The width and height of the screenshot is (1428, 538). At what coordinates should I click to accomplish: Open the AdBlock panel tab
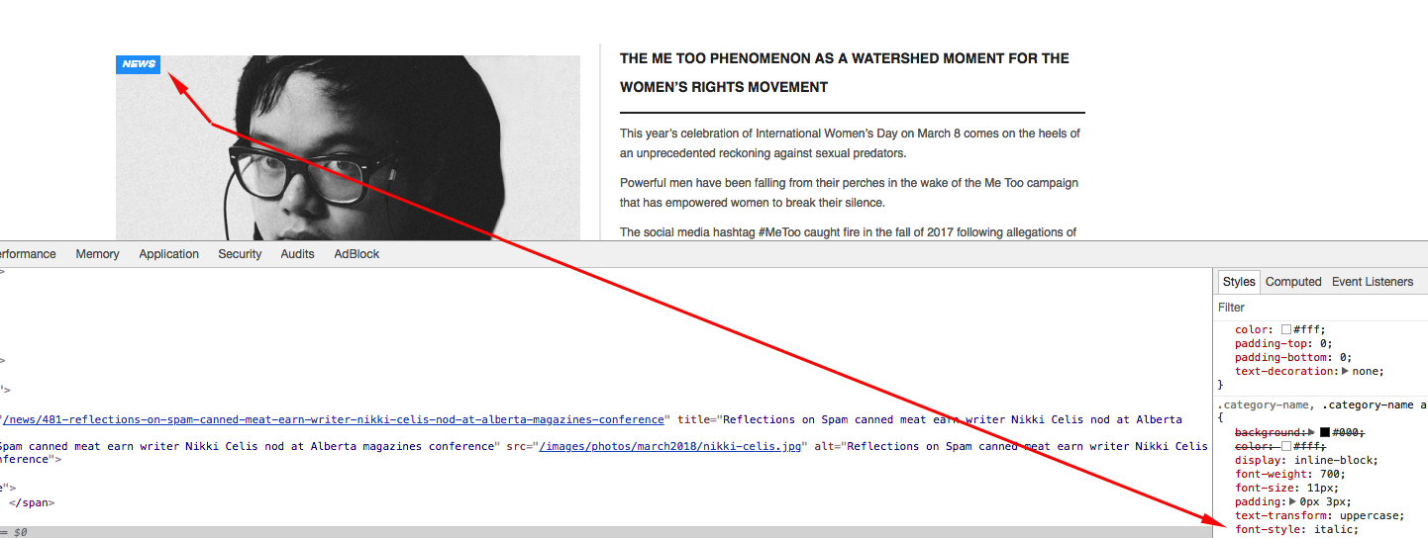pos(357,254)
